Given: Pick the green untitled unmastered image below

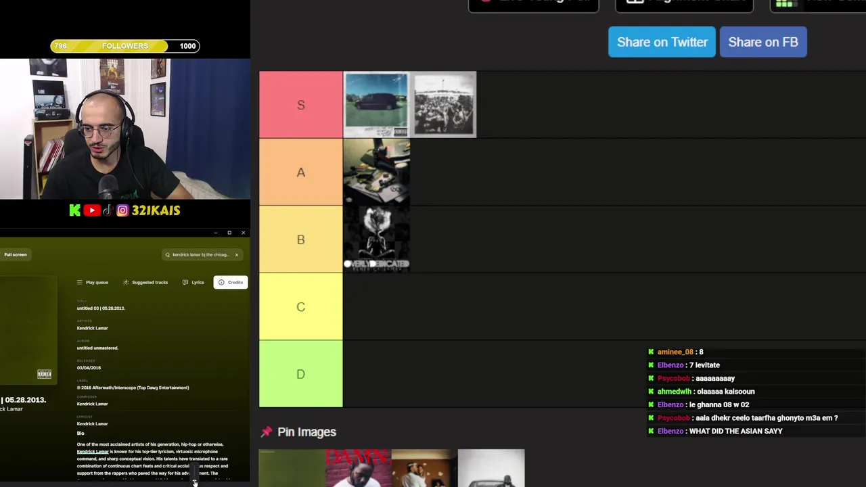Looking at the screenshot, I should pos(292,468).
